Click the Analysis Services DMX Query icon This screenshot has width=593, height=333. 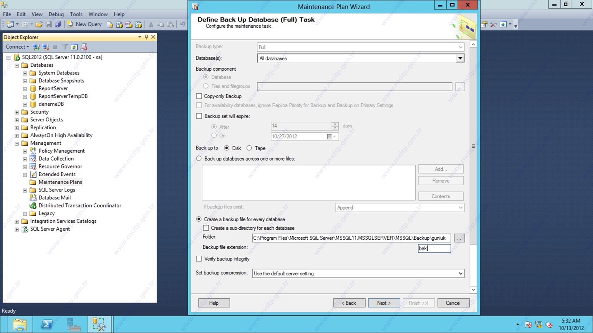(x=129, y=24)
